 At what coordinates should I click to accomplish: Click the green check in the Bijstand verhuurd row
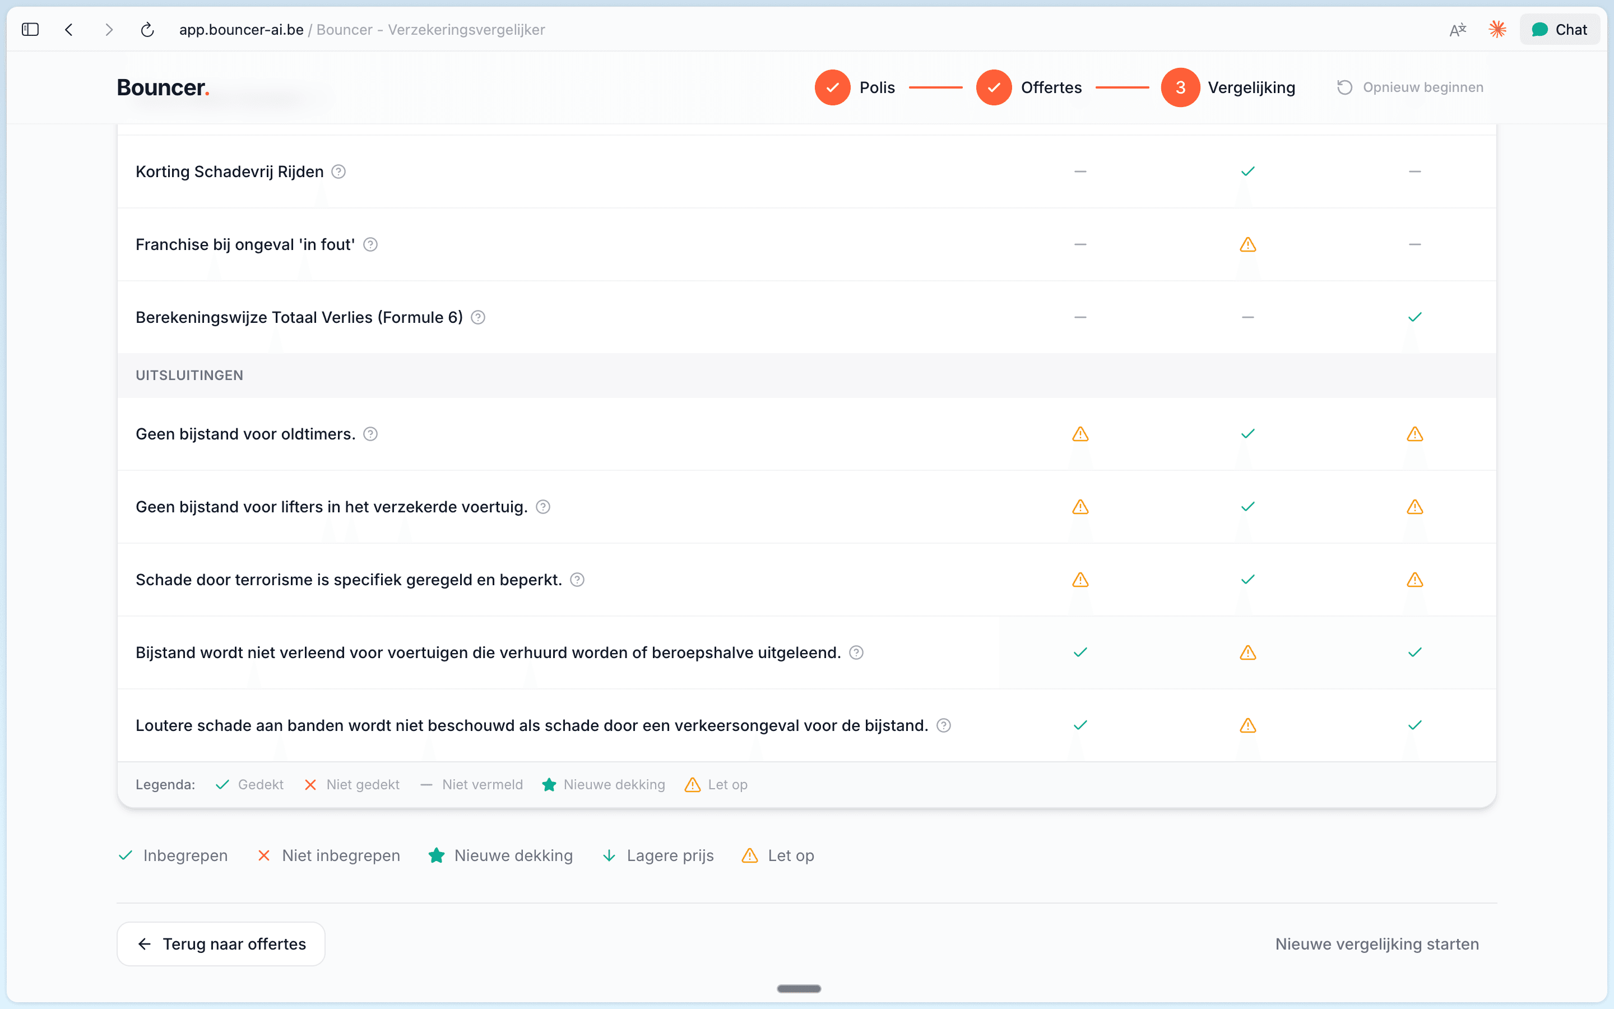pos(1080,652)
